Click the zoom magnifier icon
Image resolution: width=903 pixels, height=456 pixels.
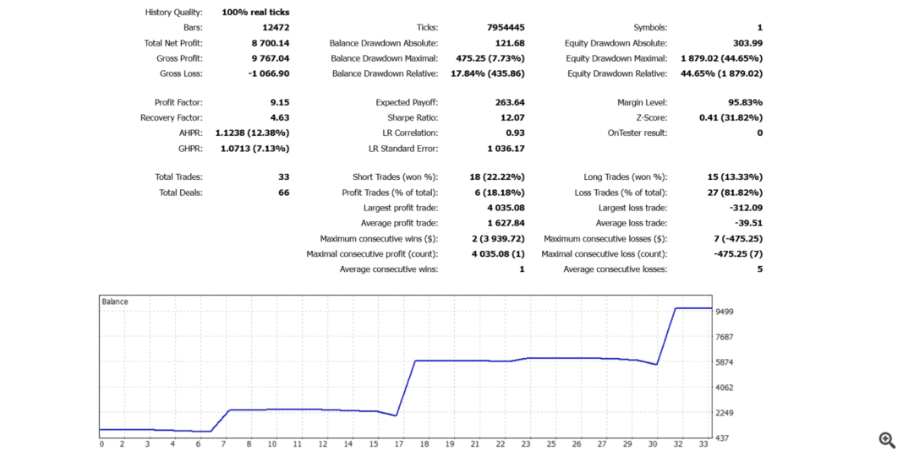click(887, 439)
